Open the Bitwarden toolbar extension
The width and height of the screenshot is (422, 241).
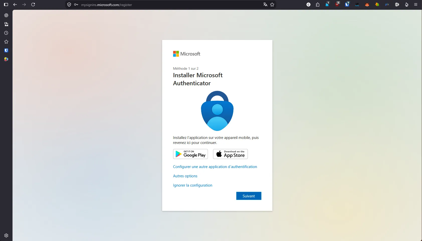pos(347,4)
